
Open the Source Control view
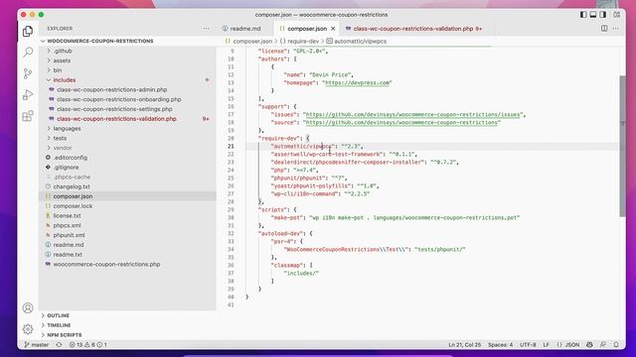coord(28,73)
